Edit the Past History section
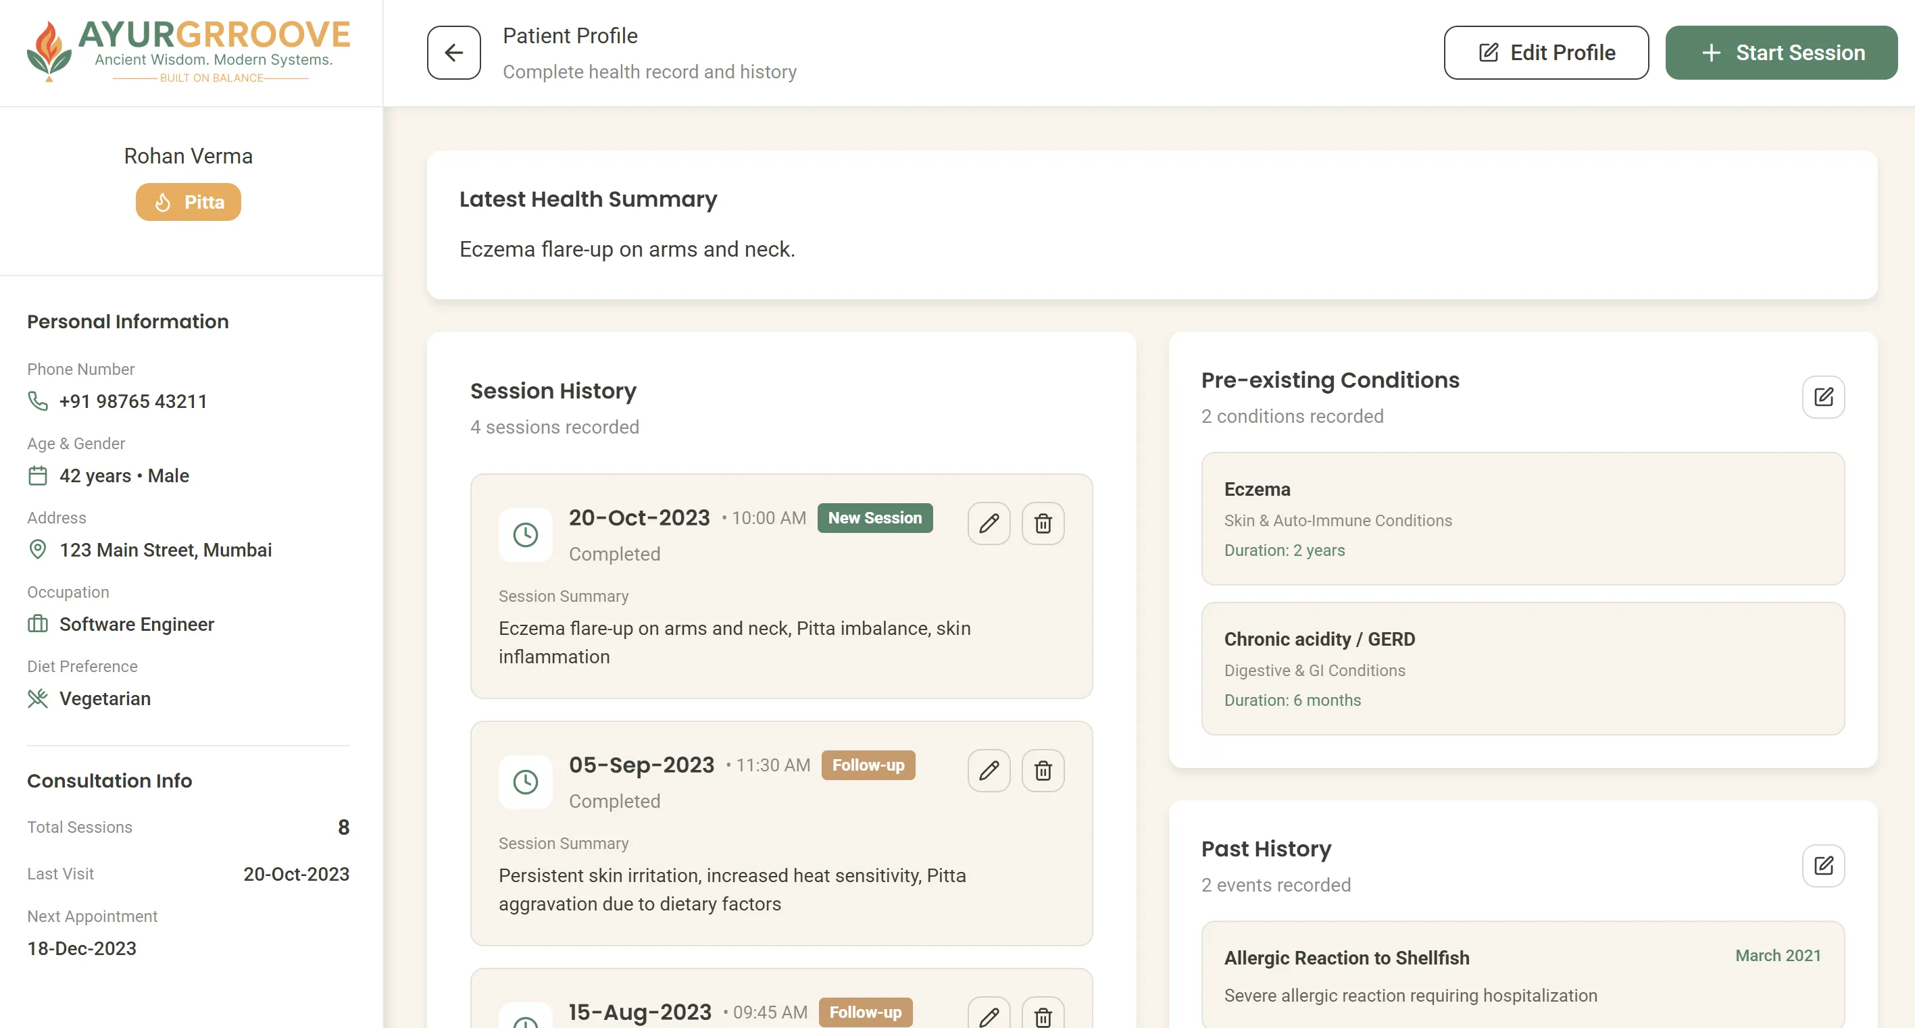Viewport: 1915px width, 1028px height. [1823, 866]
